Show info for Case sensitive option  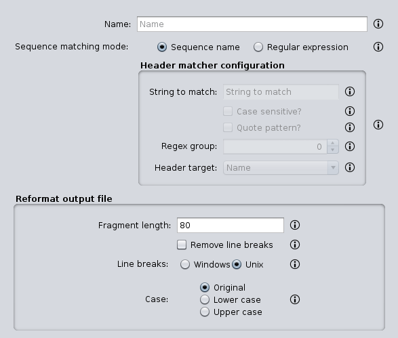coord(350,111)
